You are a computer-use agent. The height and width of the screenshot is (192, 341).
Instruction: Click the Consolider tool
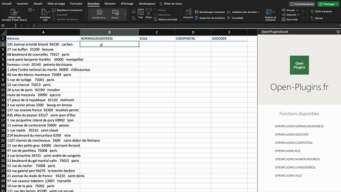tap(236, 18)
